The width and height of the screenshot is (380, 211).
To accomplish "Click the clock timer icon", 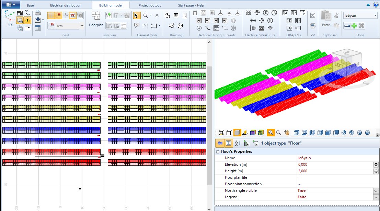I will [x=274, y=13].
